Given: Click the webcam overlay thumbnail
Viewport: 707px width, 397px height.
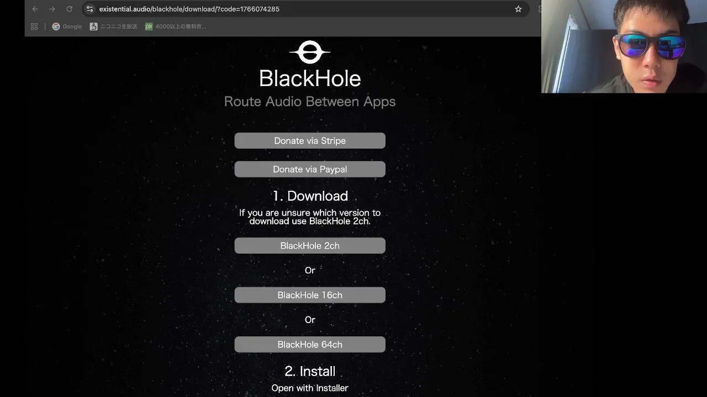Looking at the screenshot, I should point(624,46).
